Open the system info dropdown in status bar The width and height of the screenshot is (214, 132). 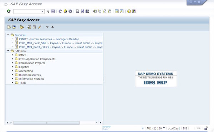click(x=164, y=128)
